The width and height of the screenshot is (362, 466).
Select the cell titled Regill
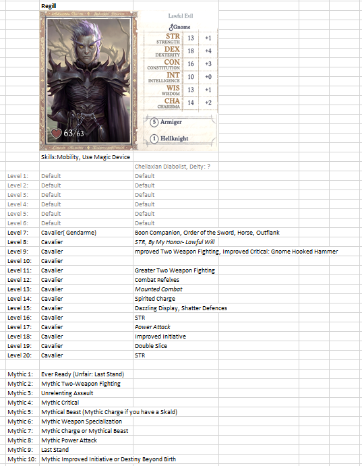pyautogui.click(x=86, y=6)
